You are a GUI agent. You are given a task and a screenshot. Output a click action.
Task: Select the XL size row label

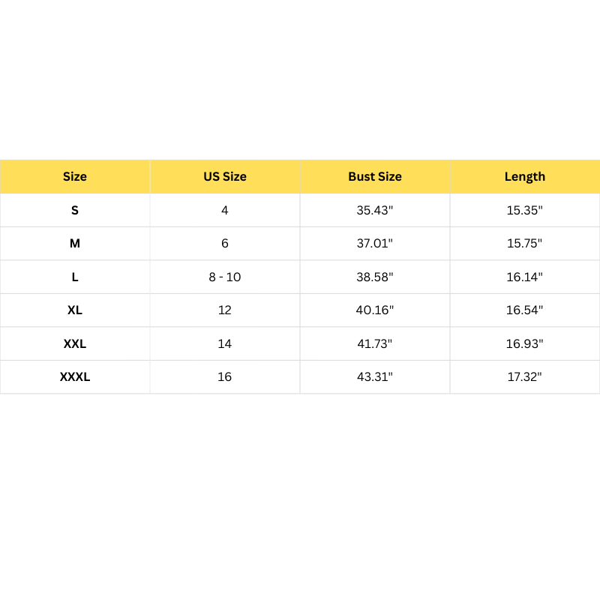click(75, 310)
